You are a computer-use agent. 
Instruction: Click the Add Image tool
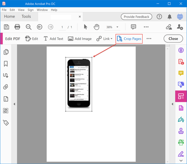pyautogui.click(x=79, y=39)
